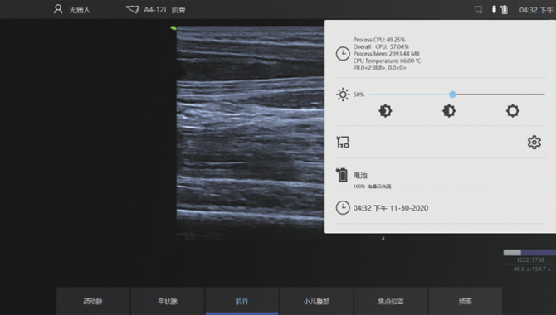The height and width of the screenshot is (315, 556).
Task: Click the patient icon next to 无病人
Action: tap(58, 9)
